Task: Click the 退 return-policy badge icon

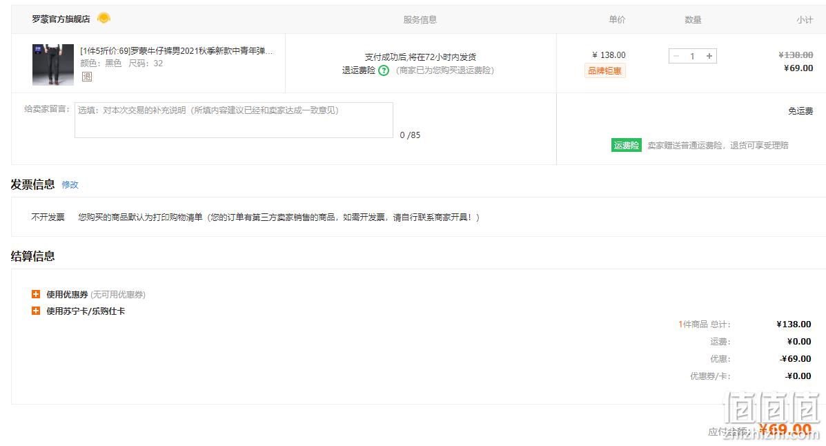Action: [87, 77]
